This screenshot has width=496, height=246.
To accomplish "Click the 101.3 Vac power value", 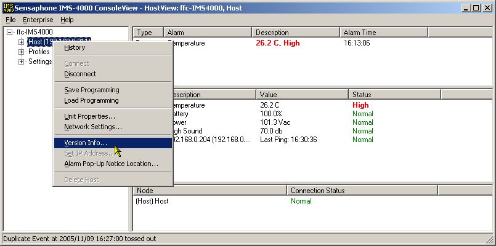I will pyautogui.click(x=275, y=122).
